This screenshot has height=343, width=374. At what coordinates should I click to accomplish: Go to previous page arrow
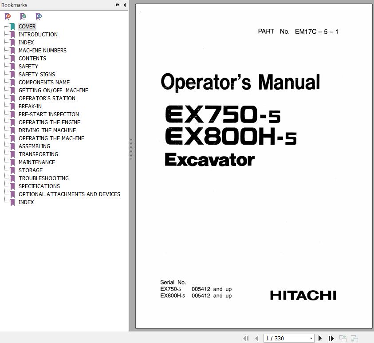256,338
